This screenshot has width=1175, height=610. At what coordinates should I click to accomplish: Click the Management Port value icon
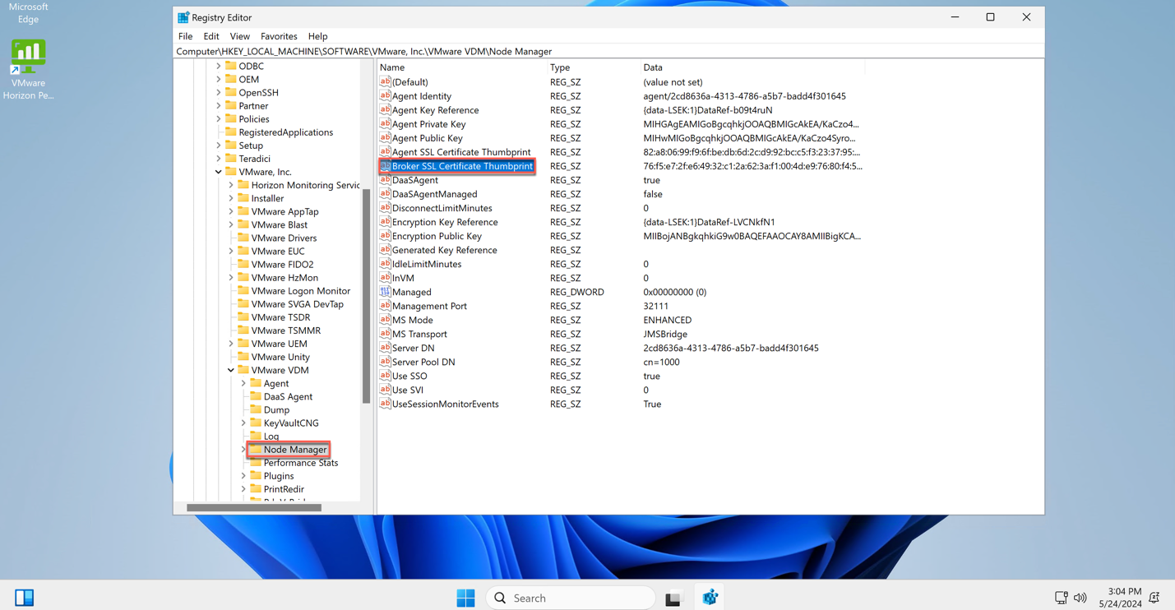click(x=385, y=305)
